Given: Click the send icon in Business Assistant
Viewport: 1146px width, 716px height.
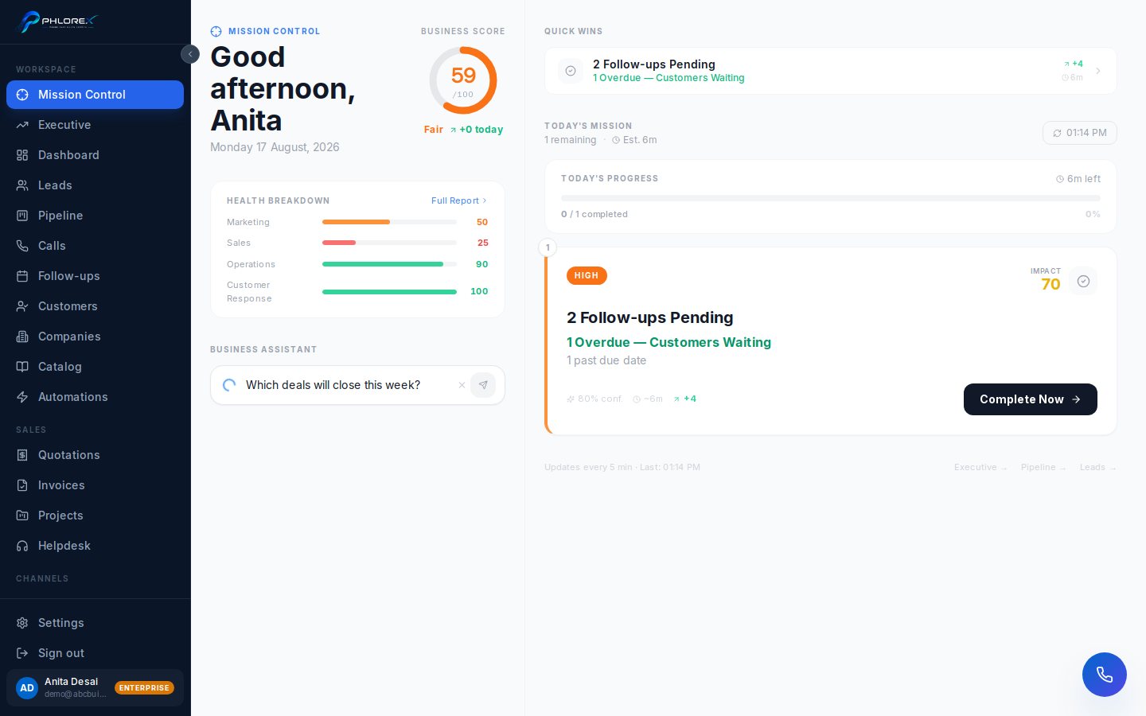Looking at the screenshot, I should [483, 385].
